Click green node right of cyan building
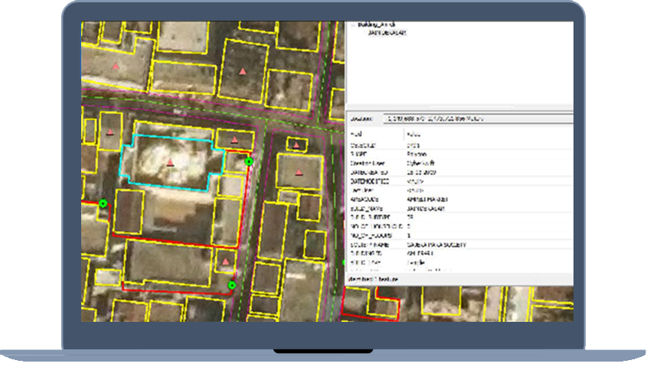The width and height of the screenshot is (647, 370). 249,161
